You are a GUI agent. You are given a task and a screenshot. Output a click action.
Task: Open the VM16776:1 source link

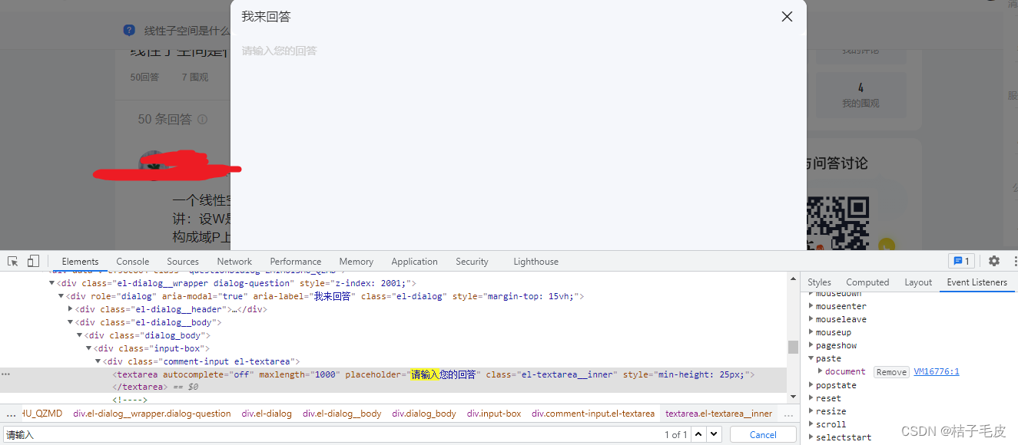(937, 372)
